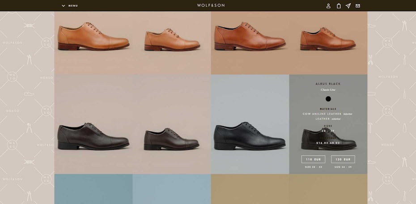Click the paper plane send icon

coord(348,6)
